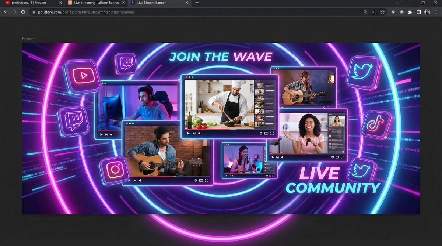442x246 pixels.
Task: Expand the tab search chevron
Action: 398,3
